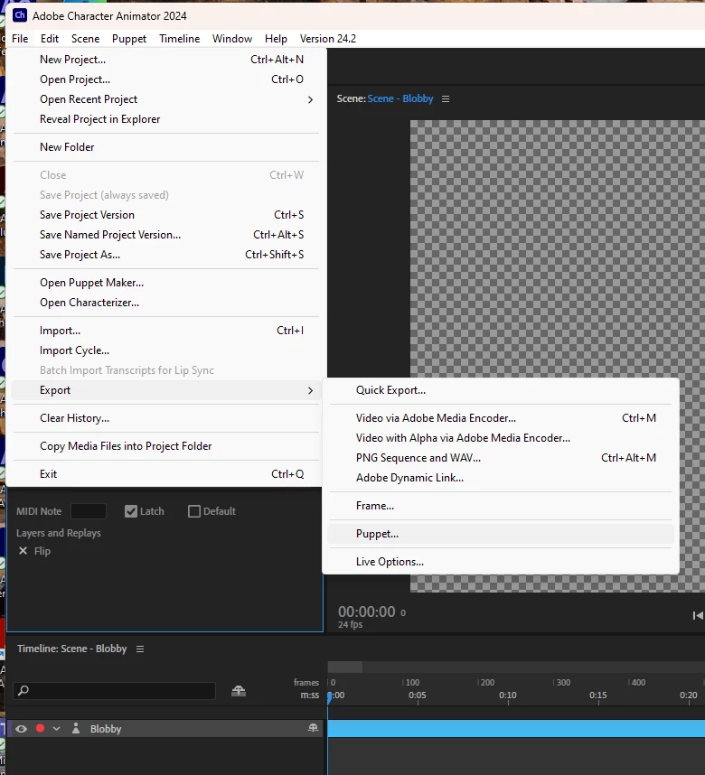Click the puppet filter icon beside search
The height and width of the screenshot is (775, 705).
point(239,690)
